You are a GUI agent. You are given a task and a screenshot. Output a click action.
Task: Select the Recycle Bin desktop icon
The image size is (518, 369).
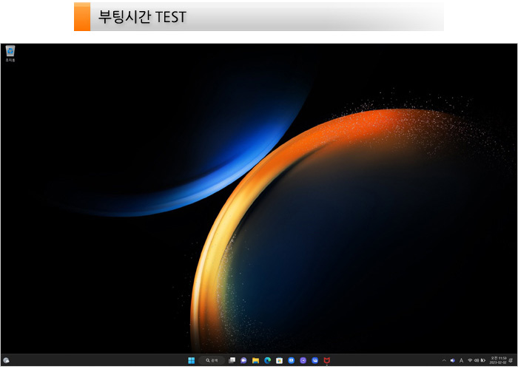(10, 52)
